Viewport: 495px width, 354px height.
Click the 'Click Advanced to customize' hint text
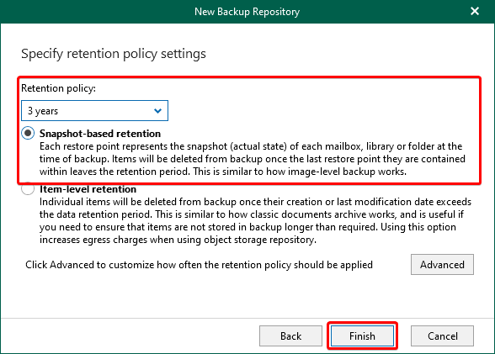[199, 265]
